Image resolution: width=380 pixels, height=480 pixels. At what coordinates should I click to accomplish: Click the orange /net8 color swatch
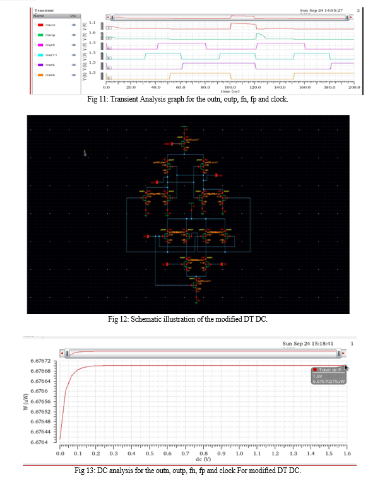pyautogui.click(x=40, y=75)
